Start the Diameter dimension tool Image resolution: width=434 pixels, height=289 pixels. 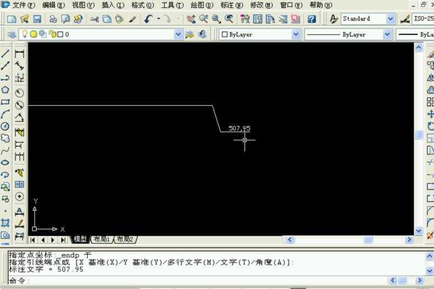click(19, 105)
